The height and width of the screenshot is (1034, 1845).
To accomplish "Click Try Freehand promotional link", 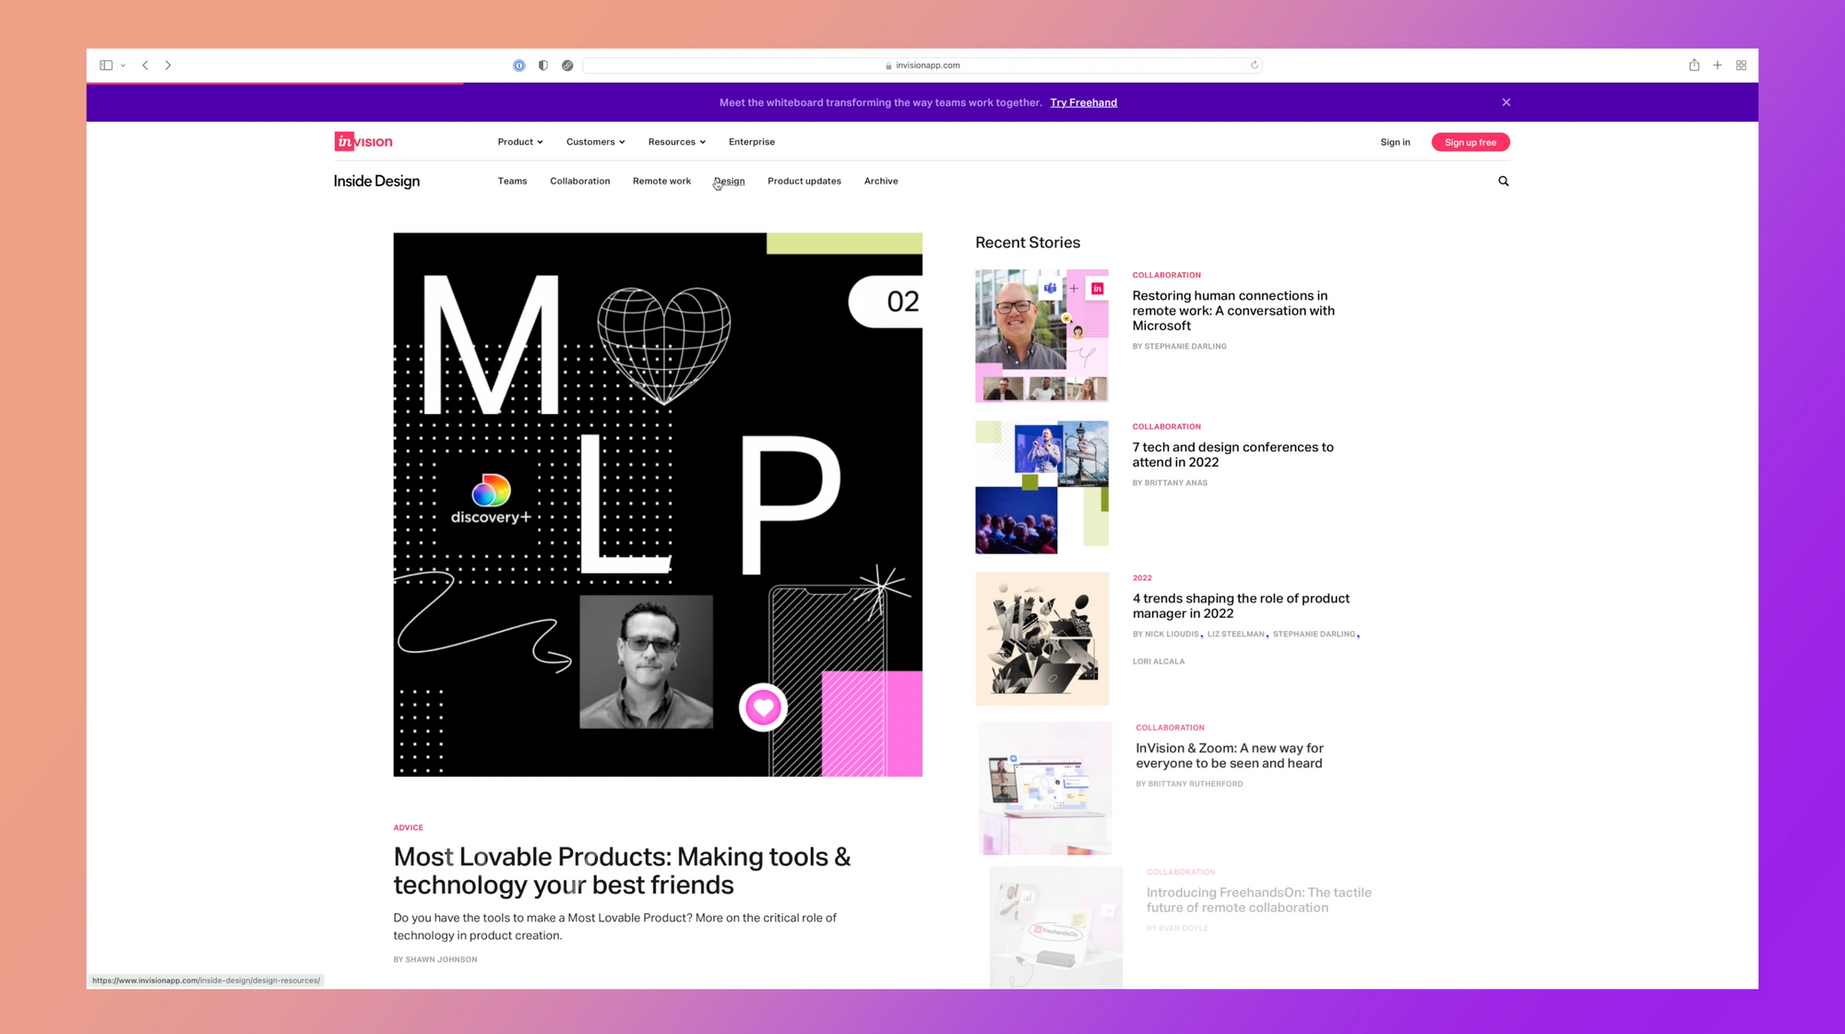I will pos(1082,102).
